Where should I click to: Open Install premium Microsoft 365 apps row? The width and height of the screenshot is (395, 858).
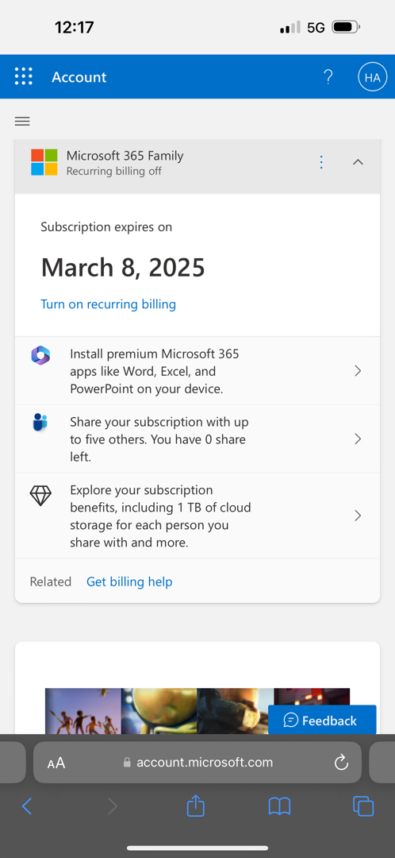click(197, 371)
